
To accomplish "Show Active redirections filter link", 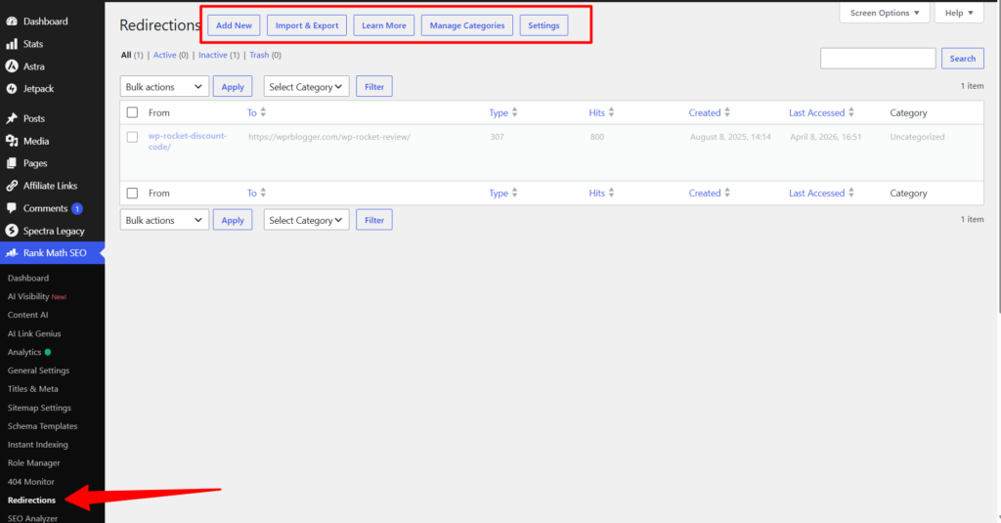I will (x=164, y=55).
